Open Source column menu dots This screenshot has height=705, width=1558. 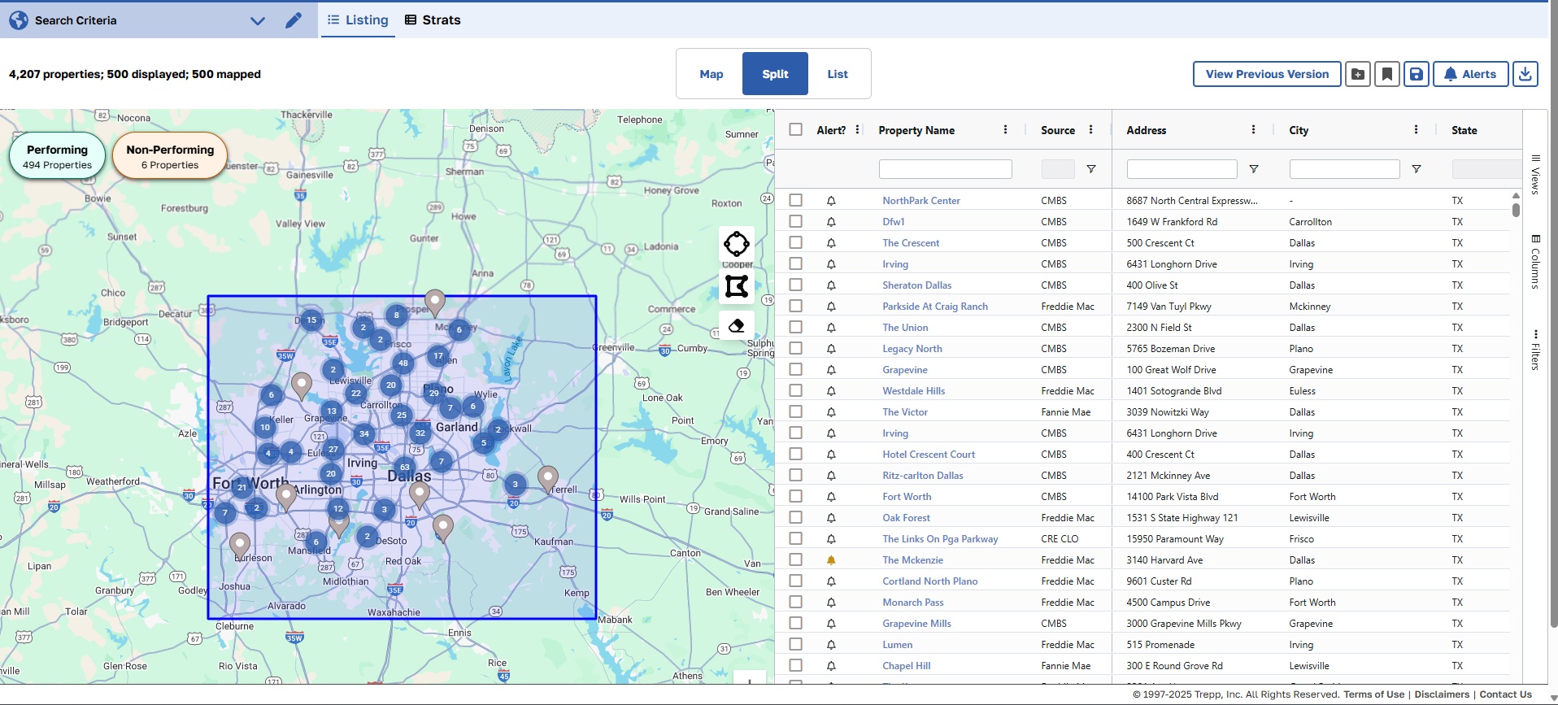1091,129
